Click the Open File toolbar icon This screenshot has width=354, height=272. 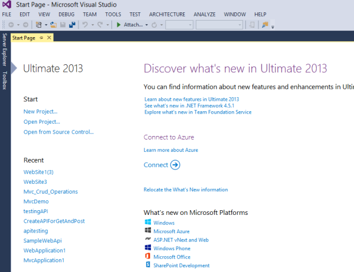(x=53, y=25)
